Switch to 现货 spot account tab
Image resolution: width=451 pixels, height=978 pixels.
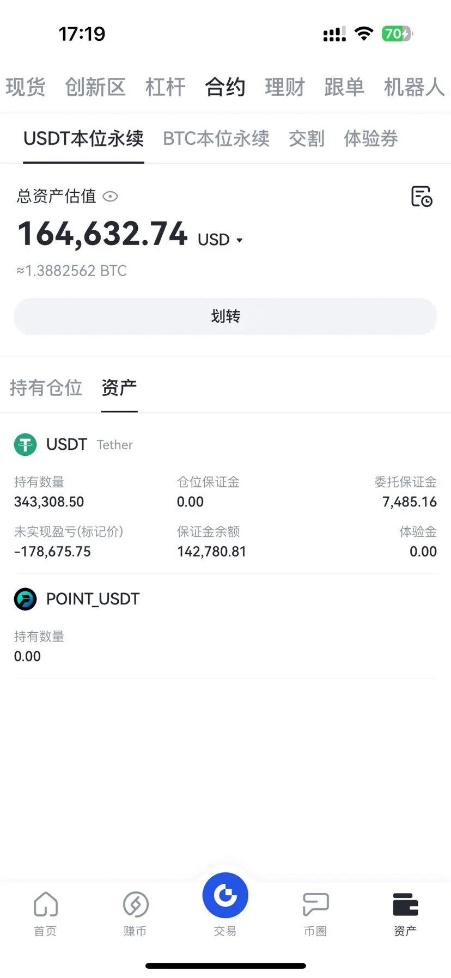pyautogui.click(x=25, y=87)
